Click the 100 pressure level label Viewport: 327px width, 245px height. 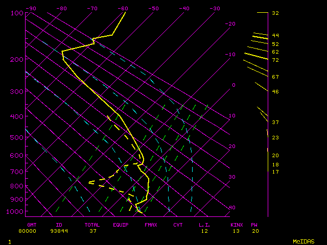coord(17,13)
